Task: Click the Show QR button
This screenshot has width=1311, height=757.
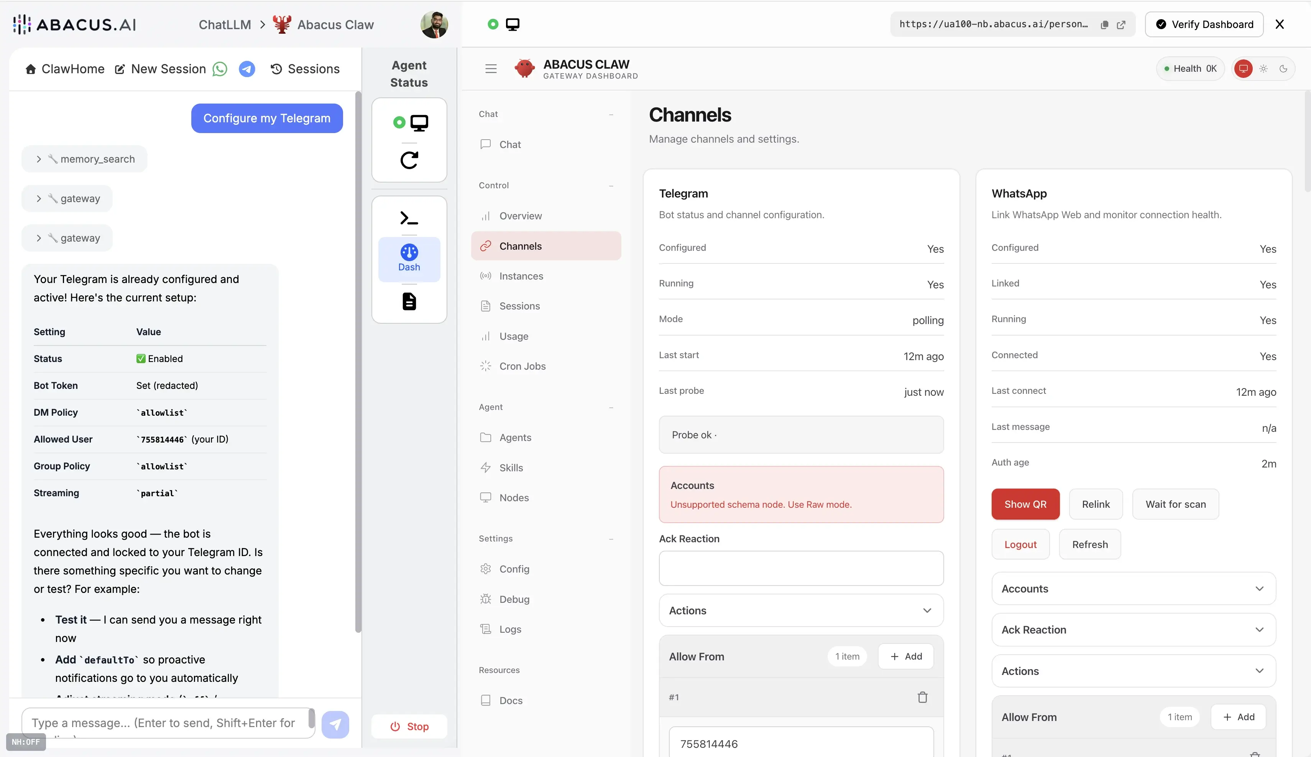Action: (1025, 504)
